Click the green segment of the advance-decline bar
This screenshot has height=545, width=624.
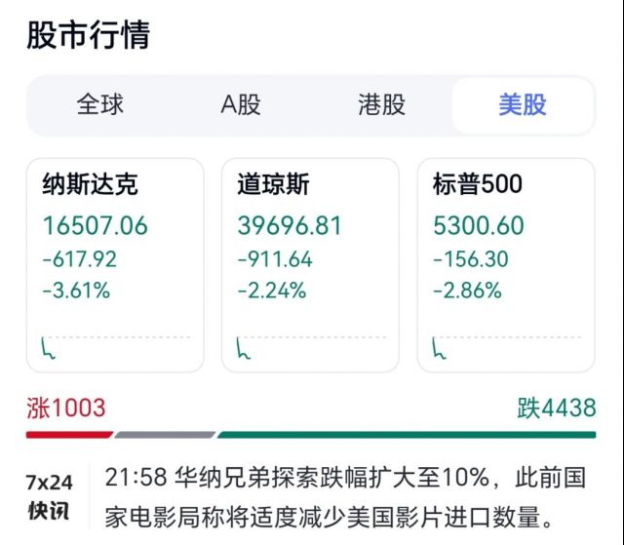pos(407,435)
